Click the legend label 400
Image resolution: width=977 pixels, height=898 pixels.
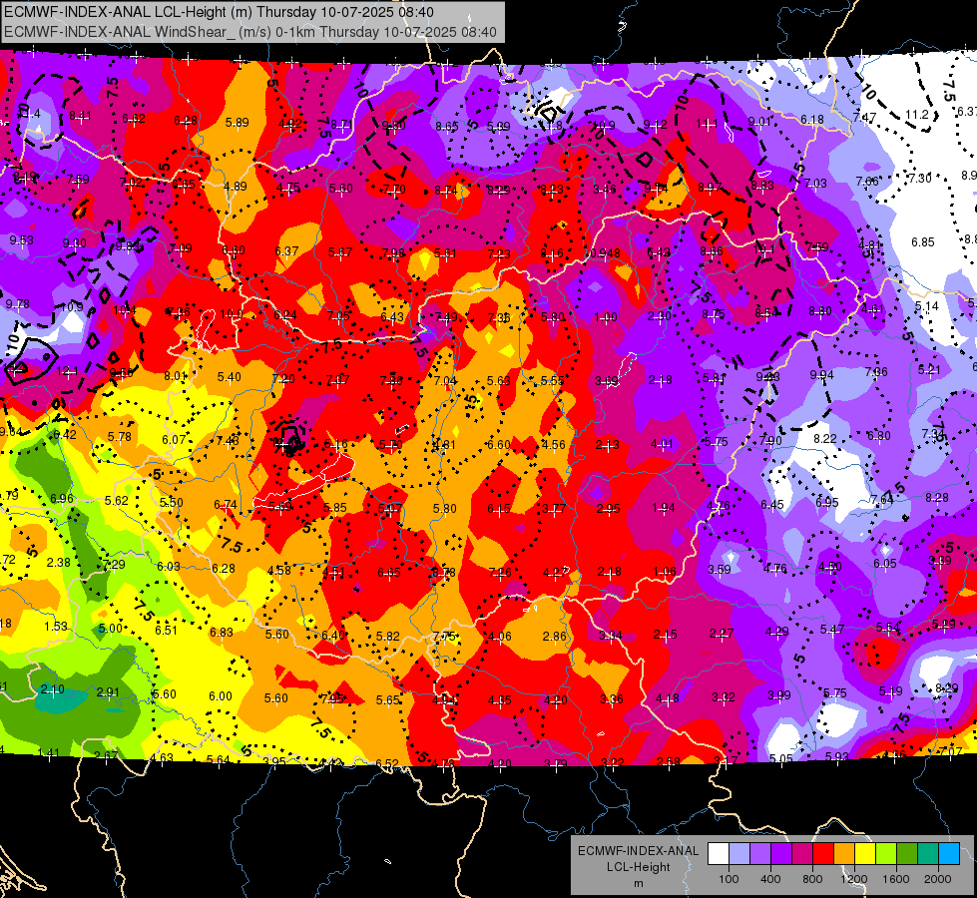[770, 879]
